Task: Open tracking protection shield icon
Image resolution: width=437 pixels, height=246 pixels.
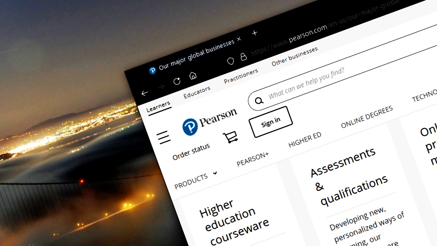Action: pyautogui.click(x=231, y=61)
